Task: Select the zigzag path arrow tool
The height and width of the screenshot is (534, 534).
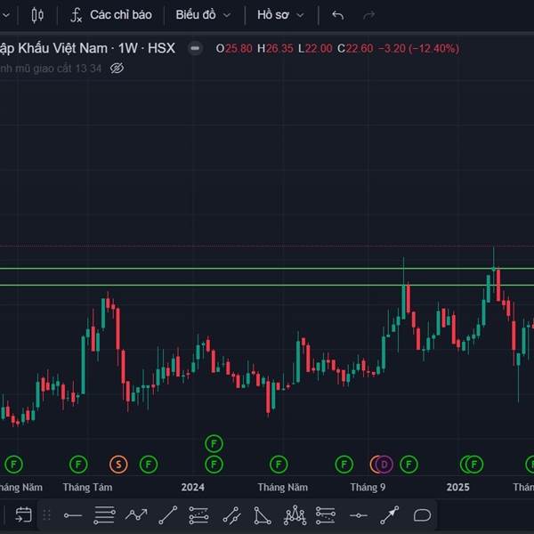Action: (136, 514)
